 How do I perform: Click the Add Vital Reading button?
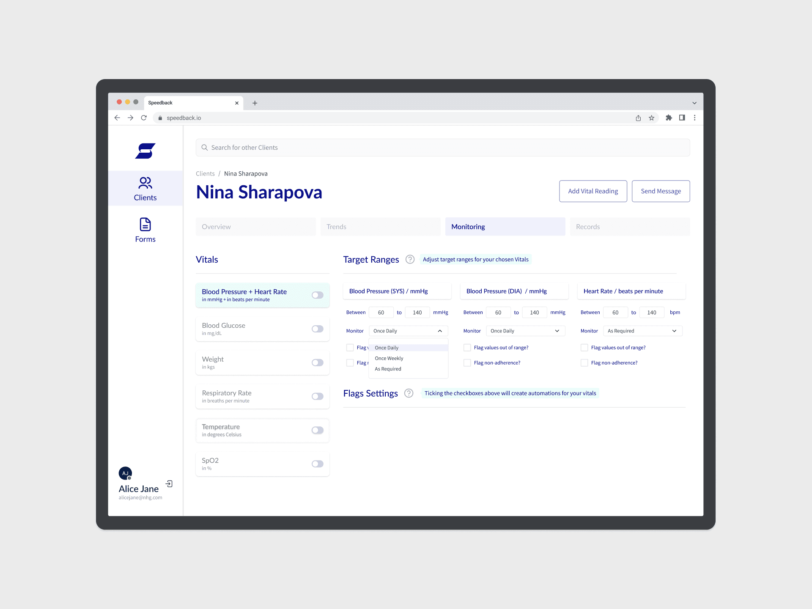point(593,191)
